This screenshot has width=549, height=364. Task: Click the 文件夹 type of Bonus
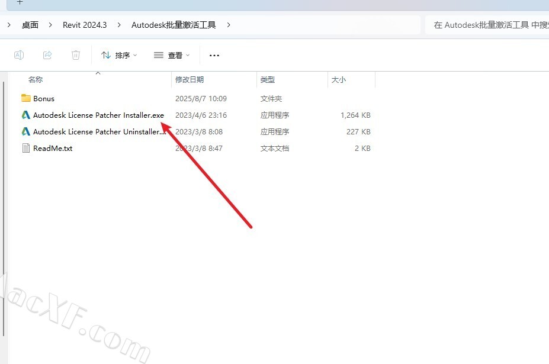coord(271,98)
